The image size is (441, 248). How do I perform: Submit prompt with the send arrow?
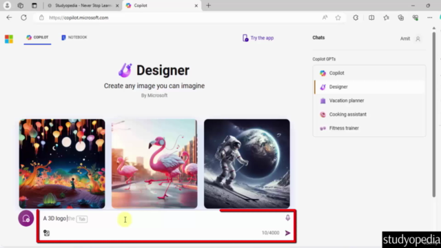(287, 233)
